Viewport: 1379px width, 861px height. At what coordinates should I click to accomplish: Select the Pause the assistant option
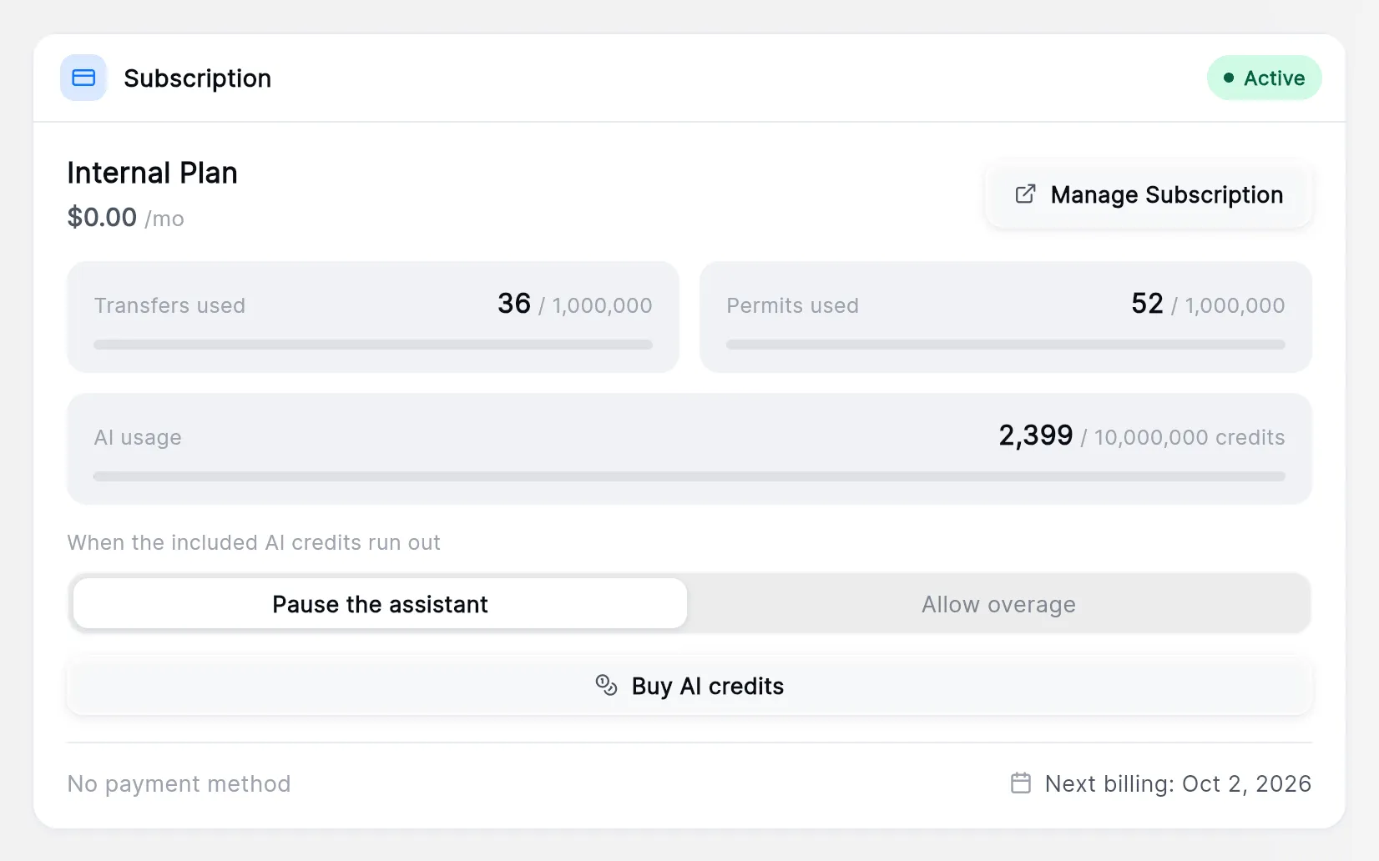point(380,603)
